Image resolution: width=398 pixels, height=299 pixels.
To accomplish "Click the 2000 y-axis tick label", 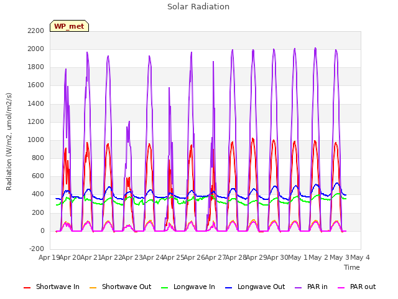I will [x=36, y=49].
